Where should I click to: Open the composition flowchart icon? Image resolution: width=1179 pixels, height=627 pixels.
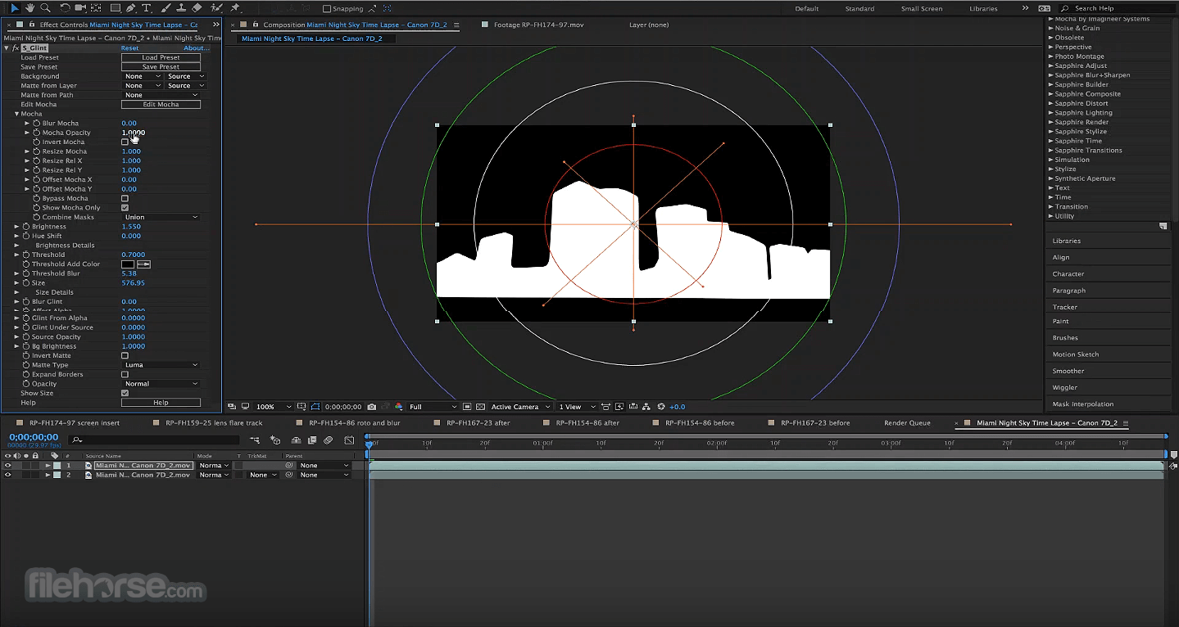[x=647, y=407]
